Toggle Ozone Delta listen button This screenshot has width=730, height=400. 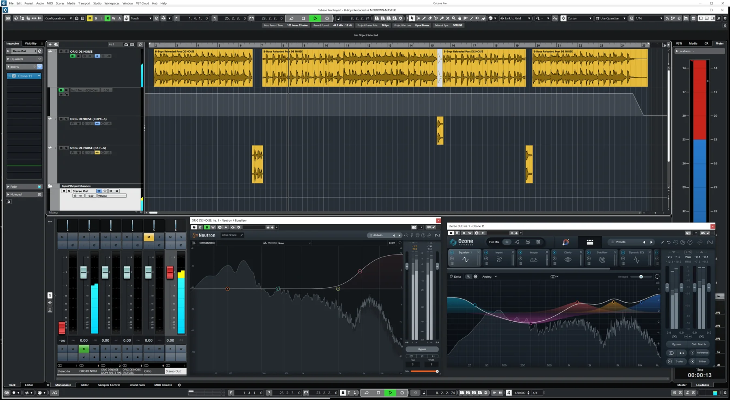455,276
